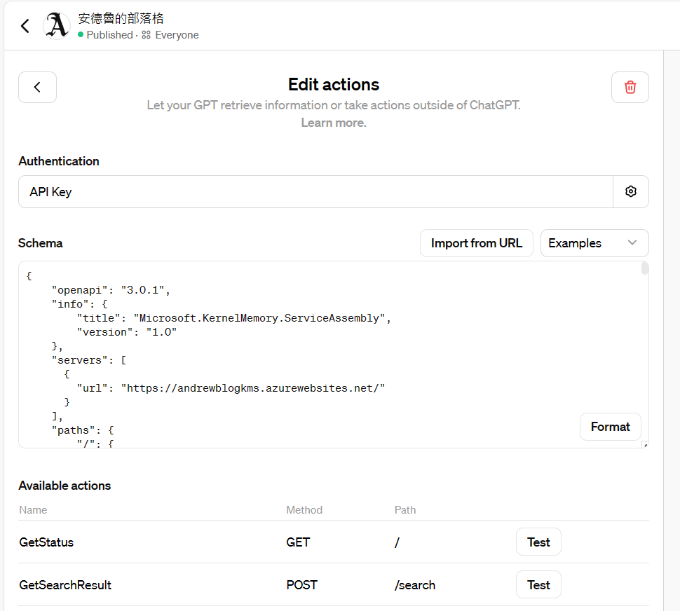
Task: Delete the action with the trash icon
Action: (630, 88)
